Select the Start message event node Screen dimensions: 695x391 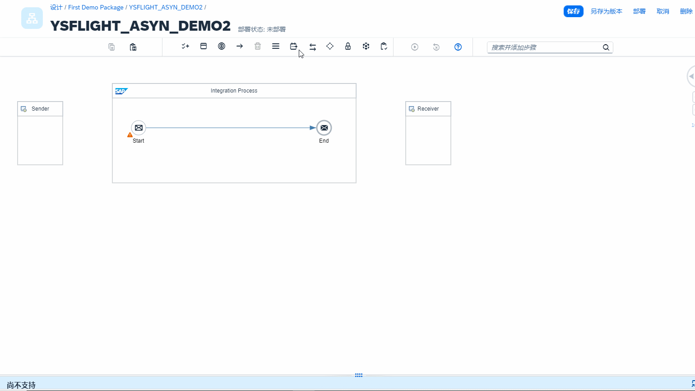pos(139,128)
